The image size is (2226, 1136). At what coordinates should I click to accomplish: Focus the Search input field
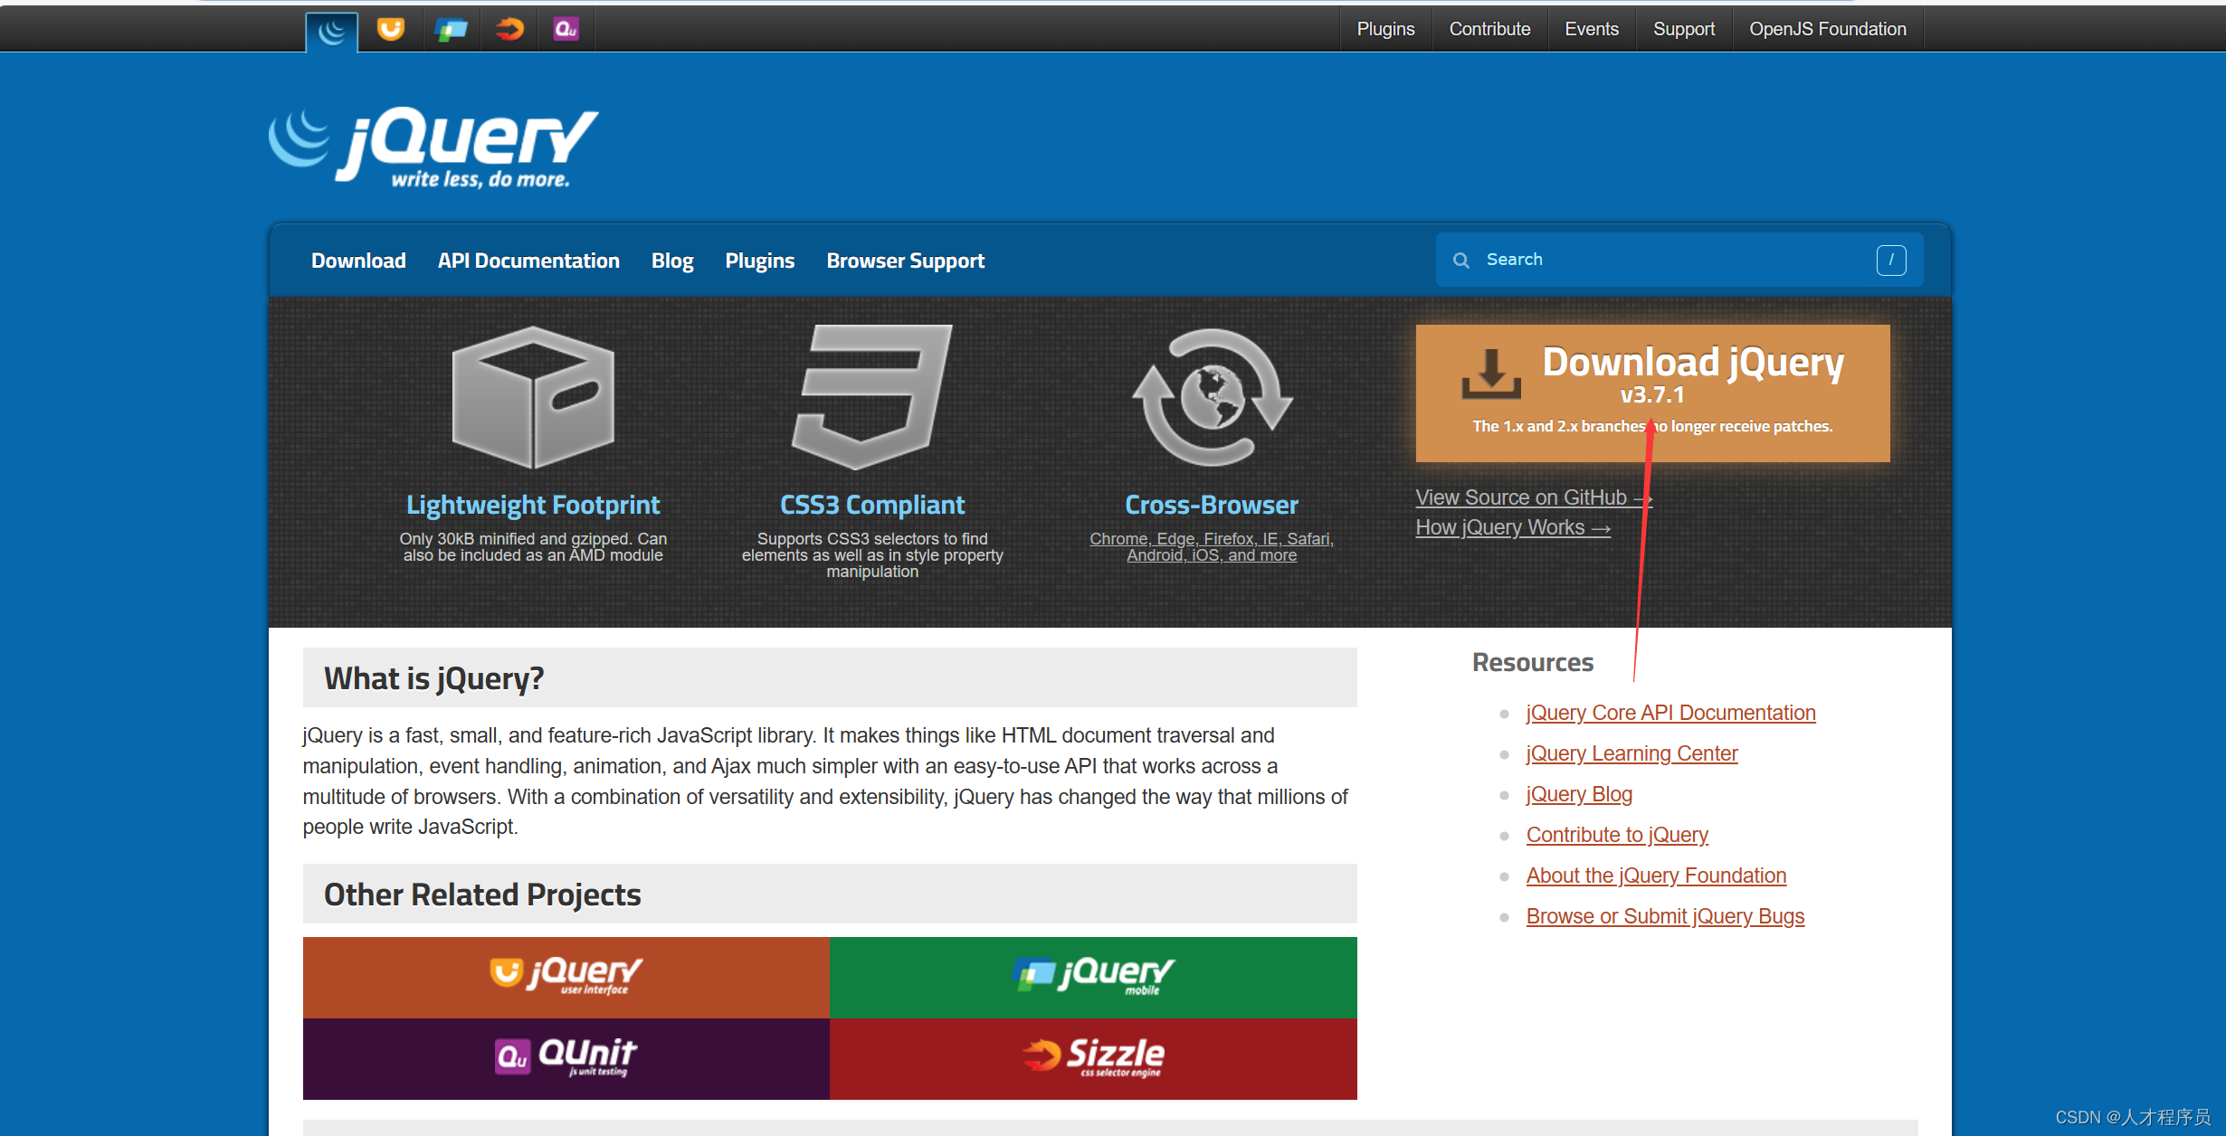pos(1679,260)
